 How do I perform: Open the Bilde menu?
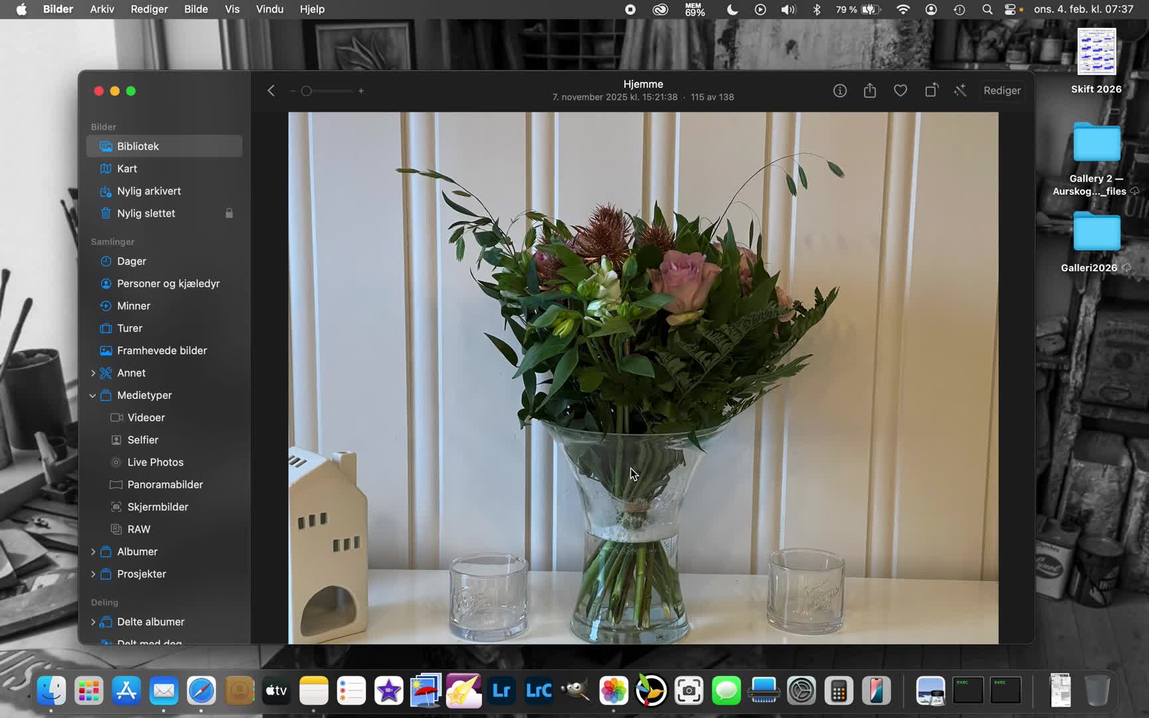pyautogui.click(x=195, y=9)
